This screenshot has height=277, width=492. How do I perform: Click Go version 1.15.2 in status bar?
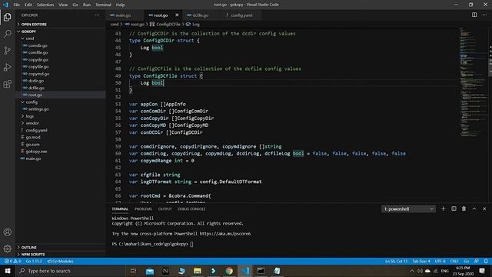[34, 262]
